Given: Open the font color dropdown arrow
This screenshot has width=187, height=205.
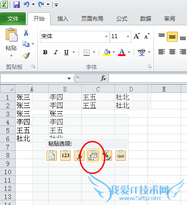Looking at the screenshot, I should click(x=129, y=52).
